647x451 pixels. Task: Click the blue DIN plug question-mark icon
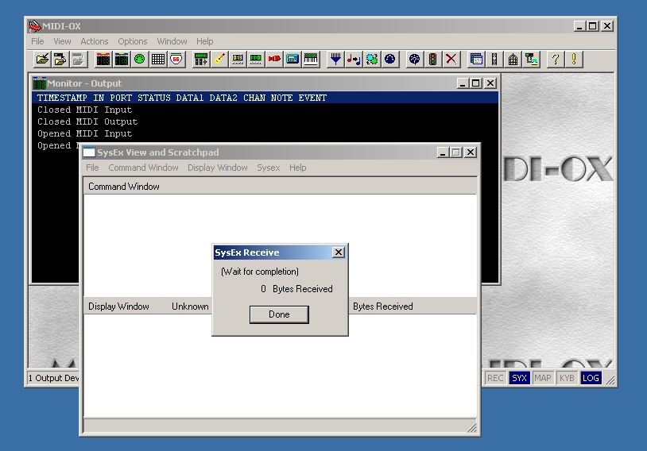tap(414, 60)
